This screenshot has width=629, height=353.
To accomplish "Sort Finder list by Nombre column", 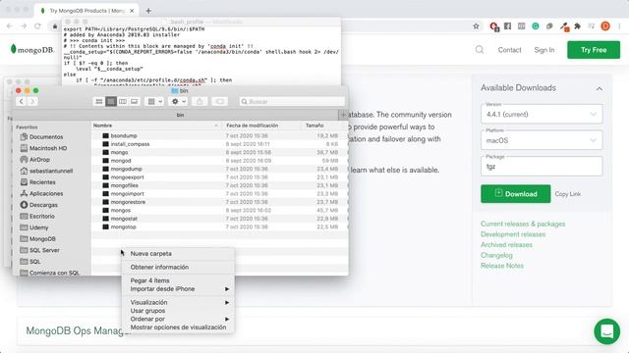I will point(156,126).
